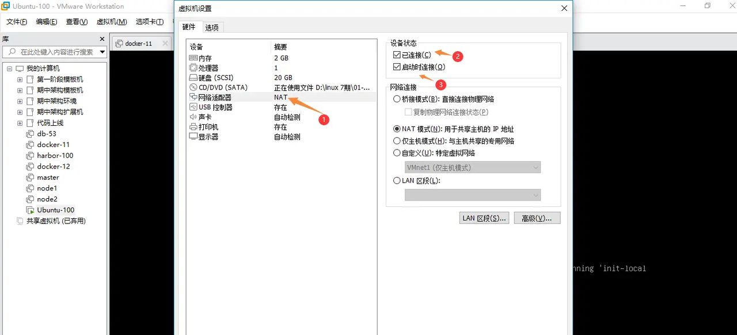This screenshot has height=335, width=737.
Task: Expand the 期中架构环境 tree node
Action: (19, 101)
